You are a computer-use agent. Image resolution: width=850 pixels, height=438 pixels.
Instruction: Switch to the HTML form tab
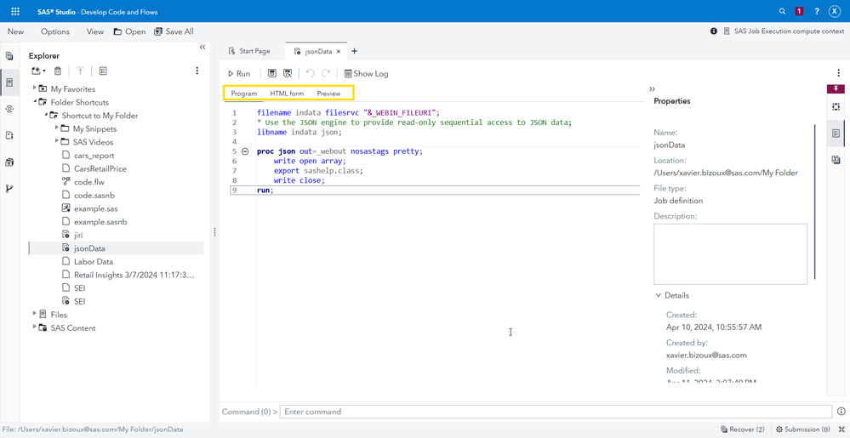pos(287,94)
